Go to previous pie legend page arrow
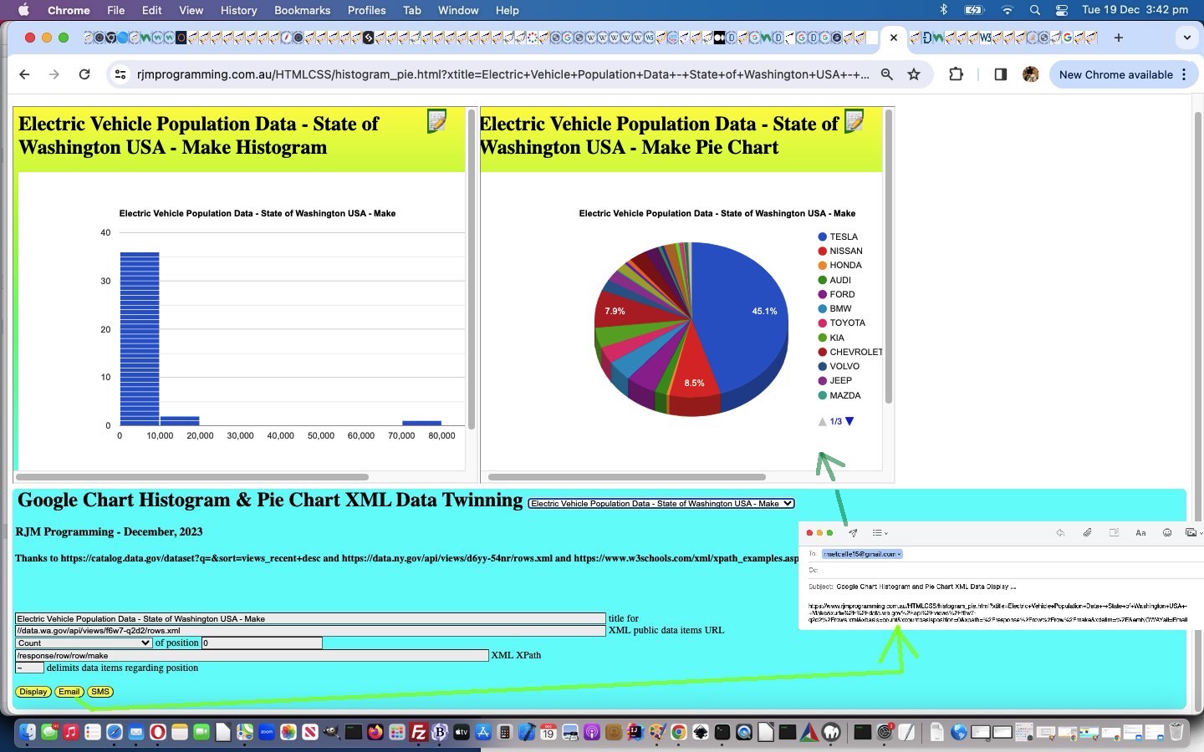1204x752 pixels. [822, 421]
